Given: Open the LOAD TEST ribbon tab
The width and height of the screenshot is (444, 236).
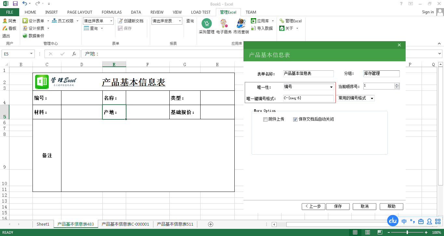Looking at the screenshot, I should point(201,12).
